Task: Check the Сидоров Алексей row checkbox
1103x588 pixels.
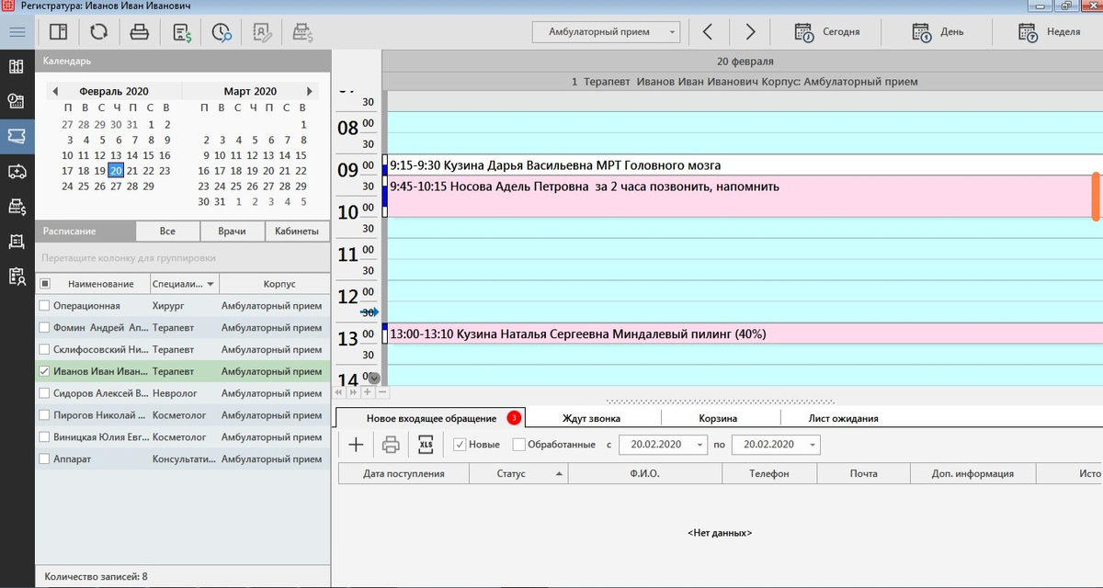Action: [x=44, y=393]
